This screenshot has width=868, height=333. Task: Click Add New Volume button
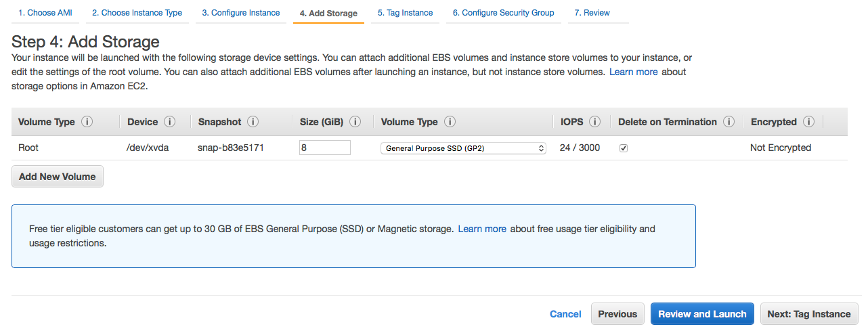(58, 177)
